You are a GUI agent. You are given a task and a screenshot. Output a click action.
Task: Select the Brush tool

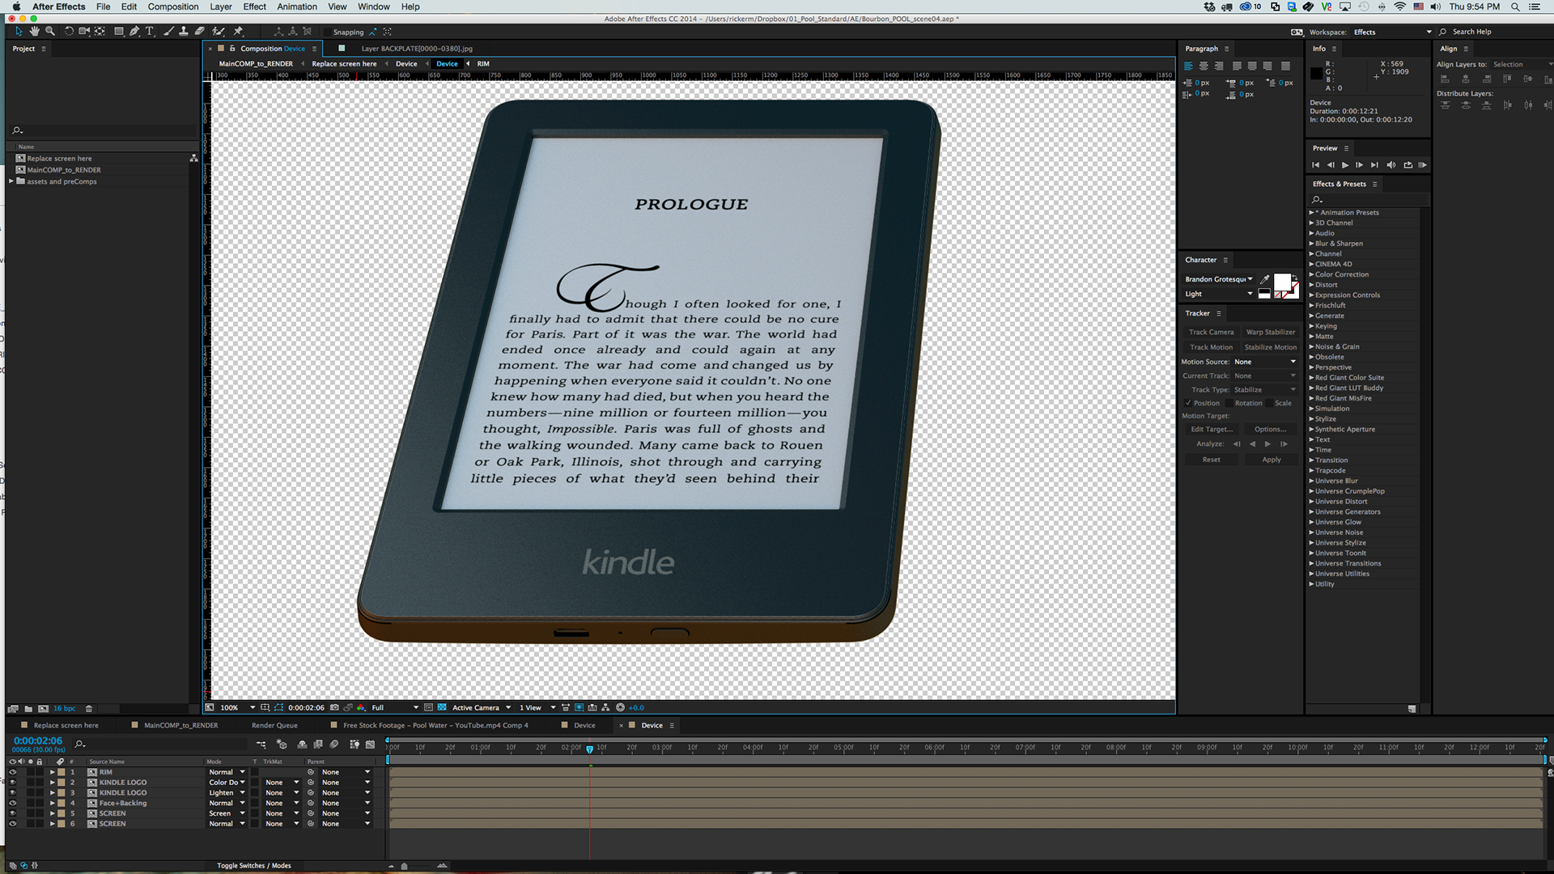(168, 32)
